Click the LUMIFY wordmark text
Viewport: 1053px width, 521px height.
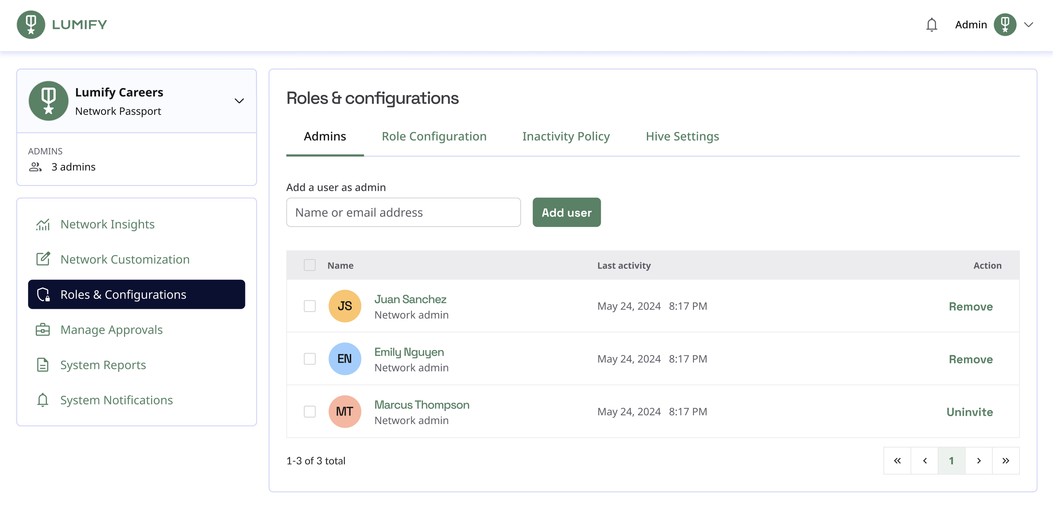point(79,25)
